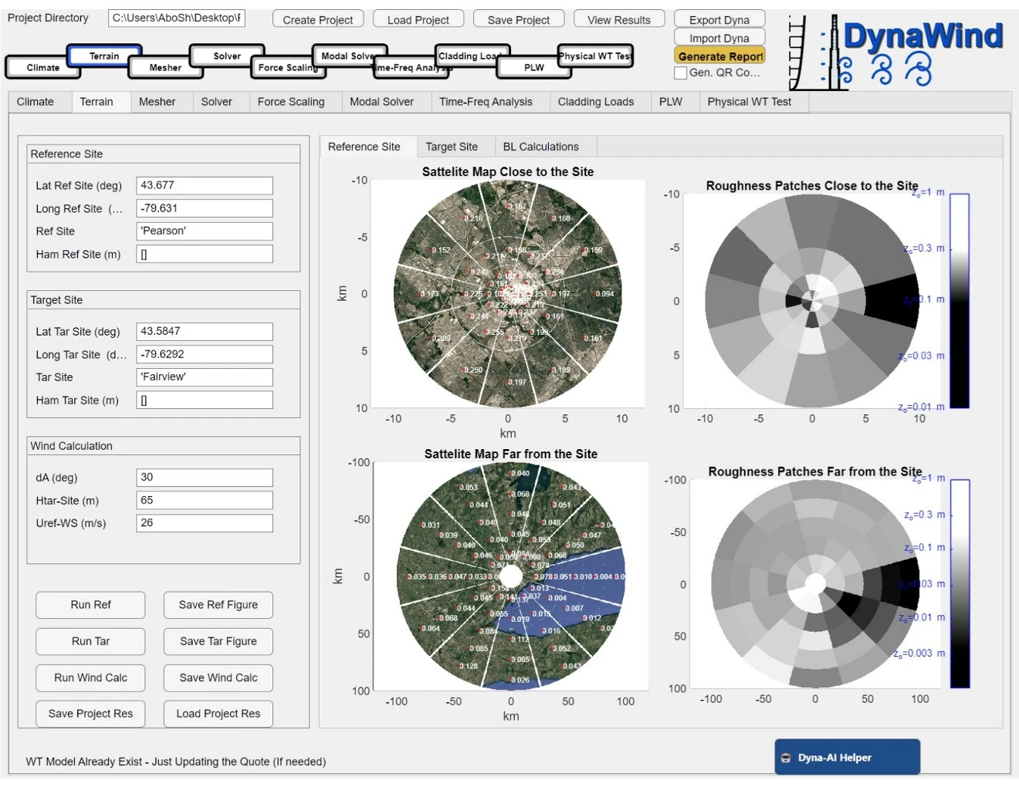Load an existing project
The image size is (1019, 787).
click(418, 20)
